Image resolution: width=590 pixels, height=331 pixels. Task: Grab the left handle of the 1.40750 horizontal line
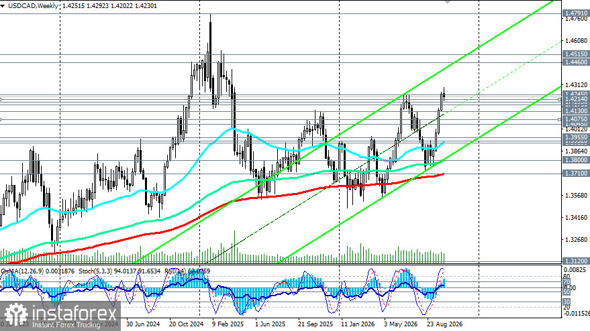click(x=1, y=119)
